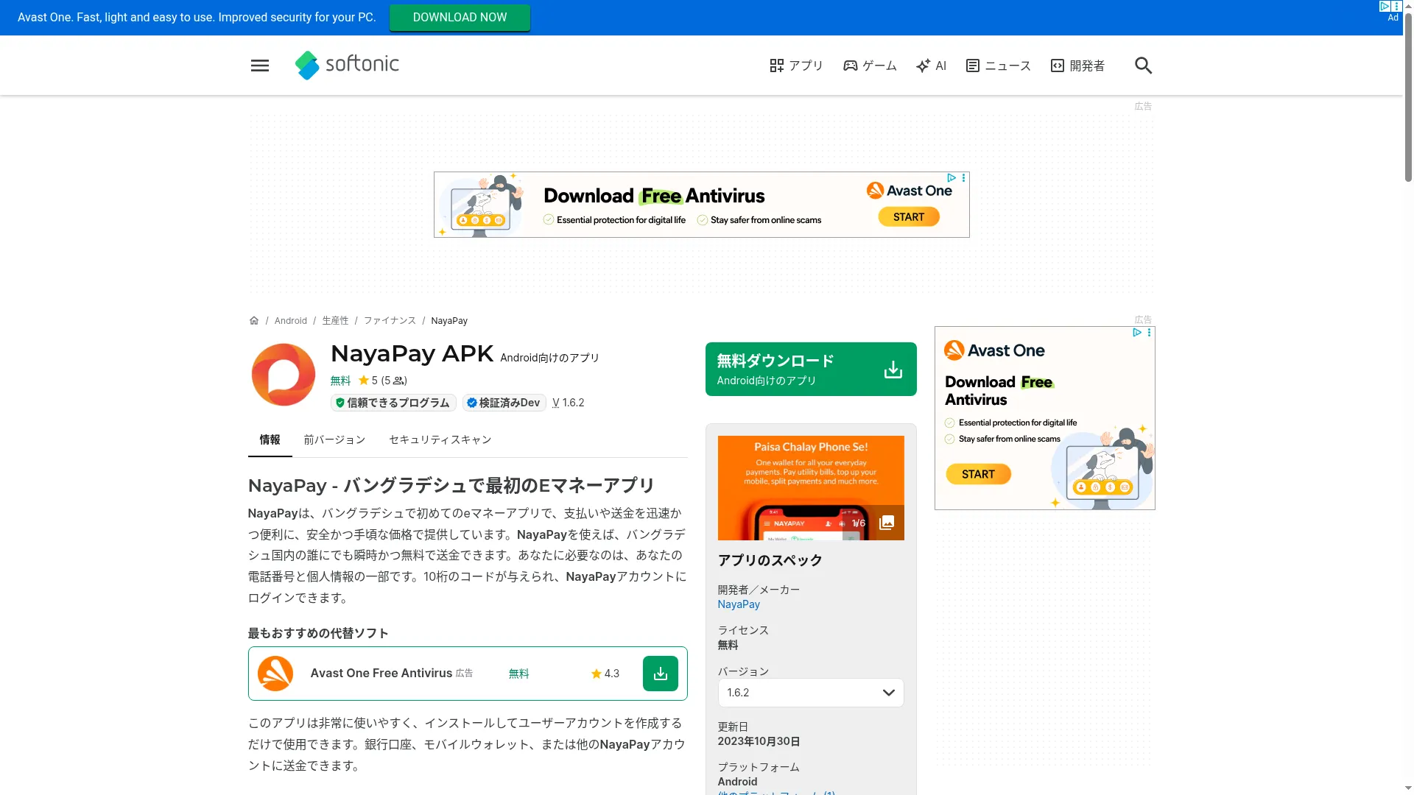The height and width of the screenshot is (795, 1414).
Task: Click START on the sidebar Avast ad
Action: tap(978, 474)
